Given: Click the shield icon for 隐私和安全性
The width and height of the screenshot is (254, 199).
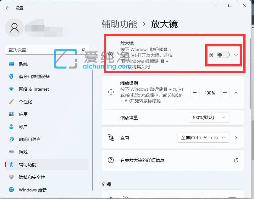Looking at the screenshot, I should tap(11, 177).
